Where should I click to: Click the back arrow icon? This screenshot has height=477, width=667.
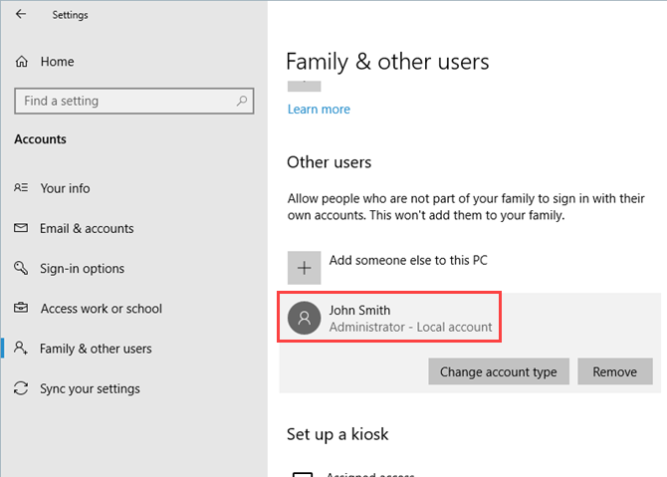pyautogui.click(x=21, y=15)
